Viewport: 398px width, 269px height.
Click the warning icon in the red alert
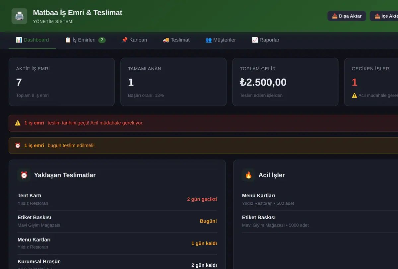point(18,123)
